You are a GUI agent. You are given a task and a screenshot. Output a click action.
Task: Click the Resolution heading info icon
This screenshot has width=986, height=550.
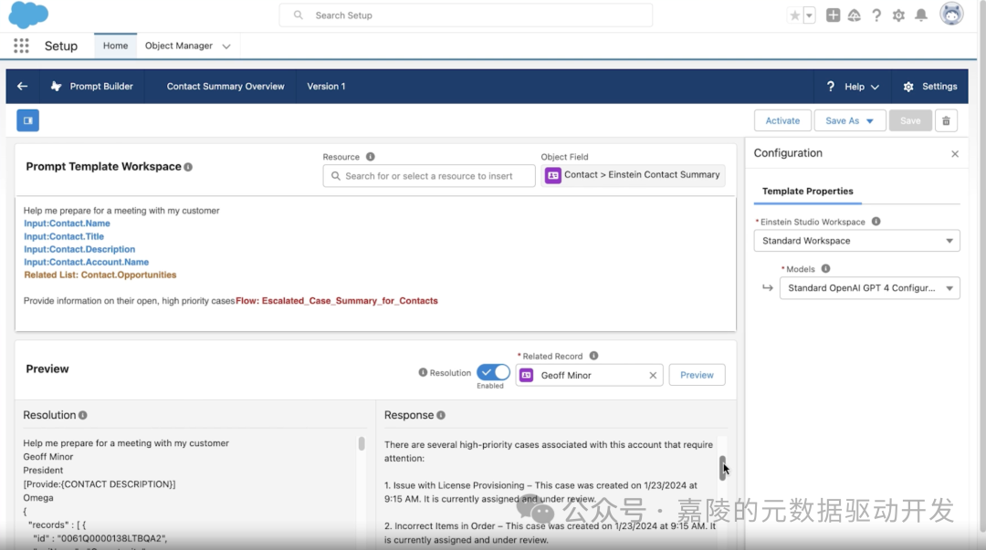(x=83, y=416)
